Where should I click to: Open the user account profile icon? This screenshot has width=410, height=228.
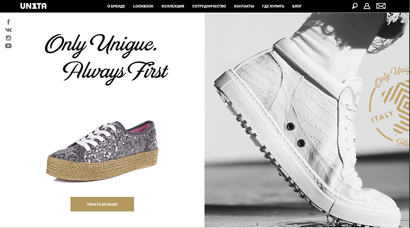(x=367, y=6)
